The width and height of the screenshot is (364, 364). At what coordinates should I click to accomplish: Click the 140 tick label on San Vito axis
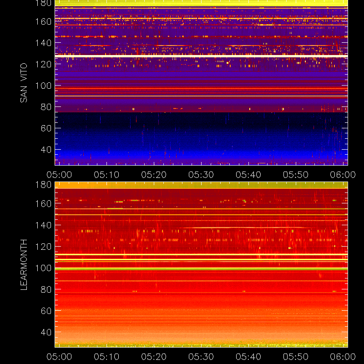point(43,43)
